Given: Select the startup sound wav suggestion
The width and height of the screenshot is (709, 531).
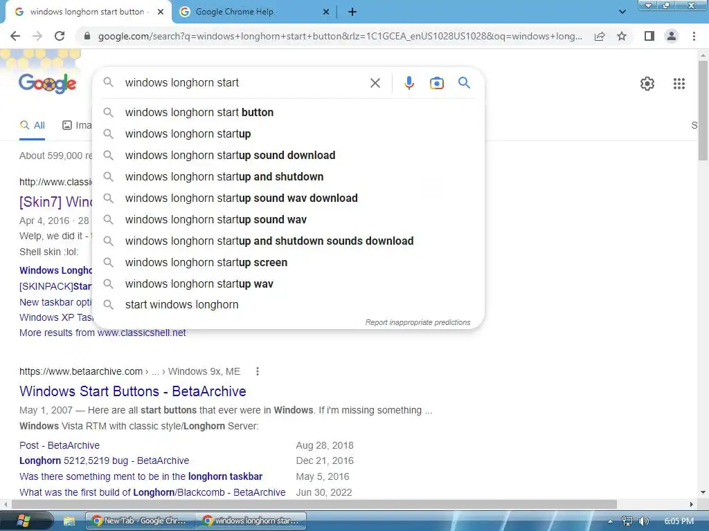Looking at the screenshot, I should click(288, 220).
